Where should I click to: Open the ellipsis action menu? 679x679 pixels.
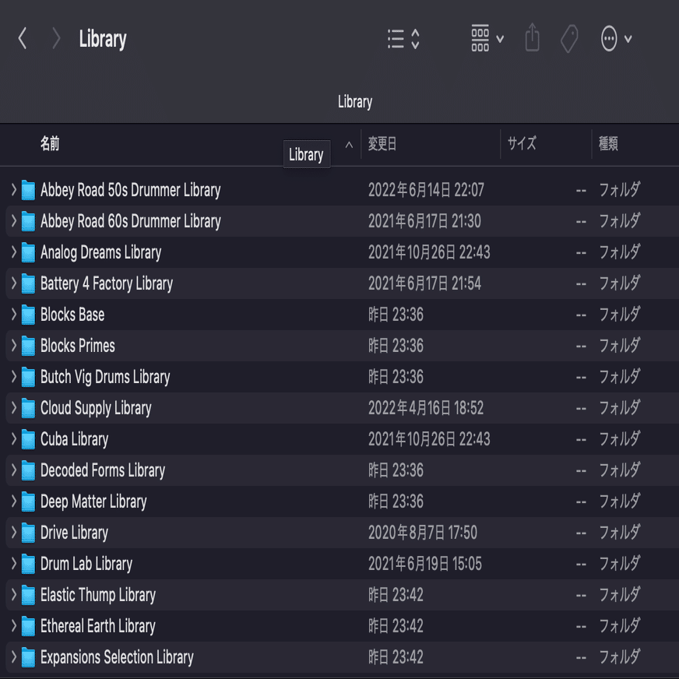pos(616,38)
